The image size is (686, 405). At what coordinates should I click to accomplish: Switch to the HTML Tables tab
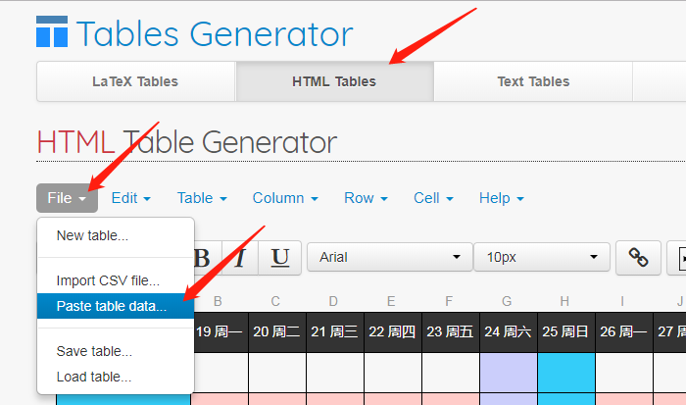click(335, 81)
